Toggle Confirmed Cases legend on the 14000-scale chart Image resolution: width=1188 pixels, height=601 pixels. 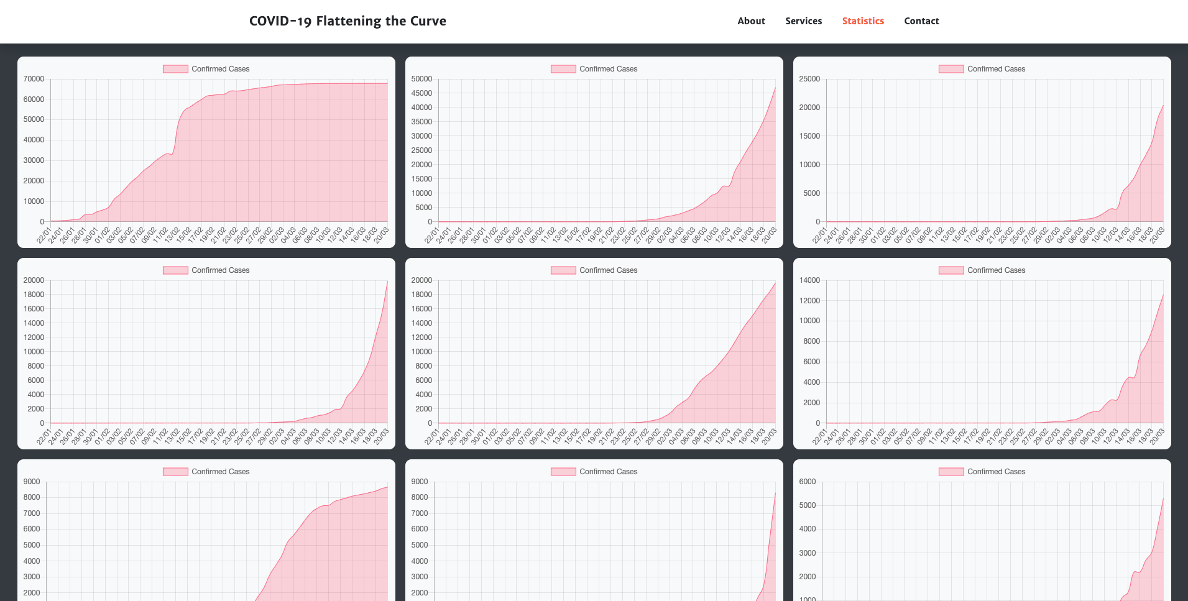pyautogui.click(x=982, y=270)
